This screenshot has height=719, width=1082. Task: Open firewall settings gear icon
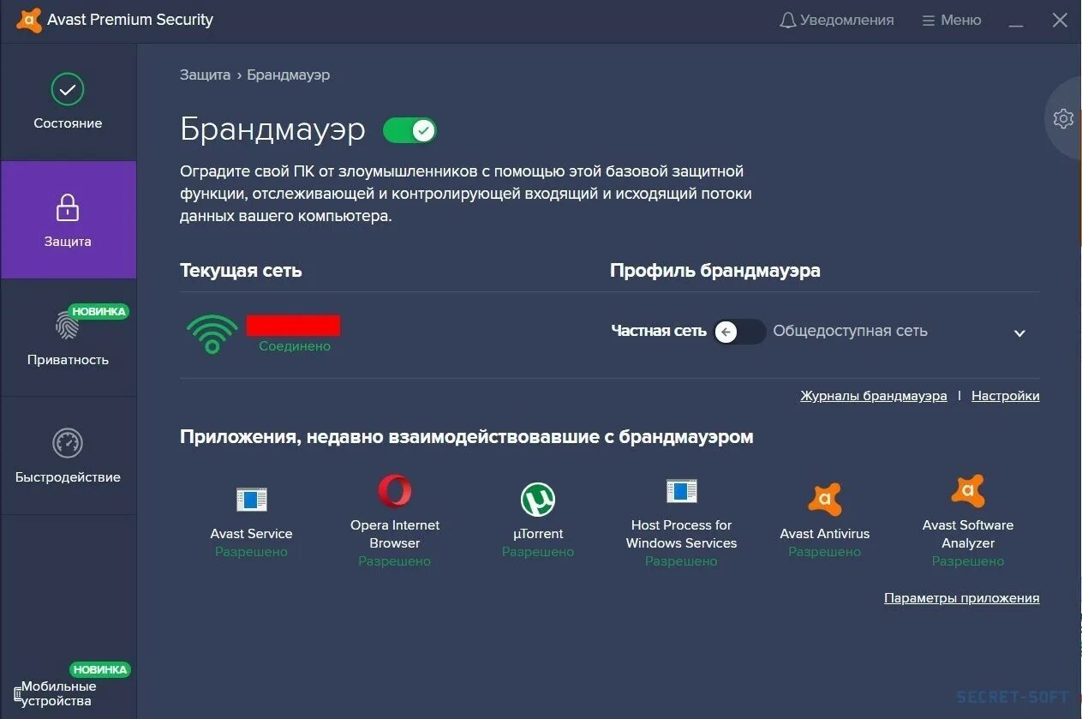1063,118
